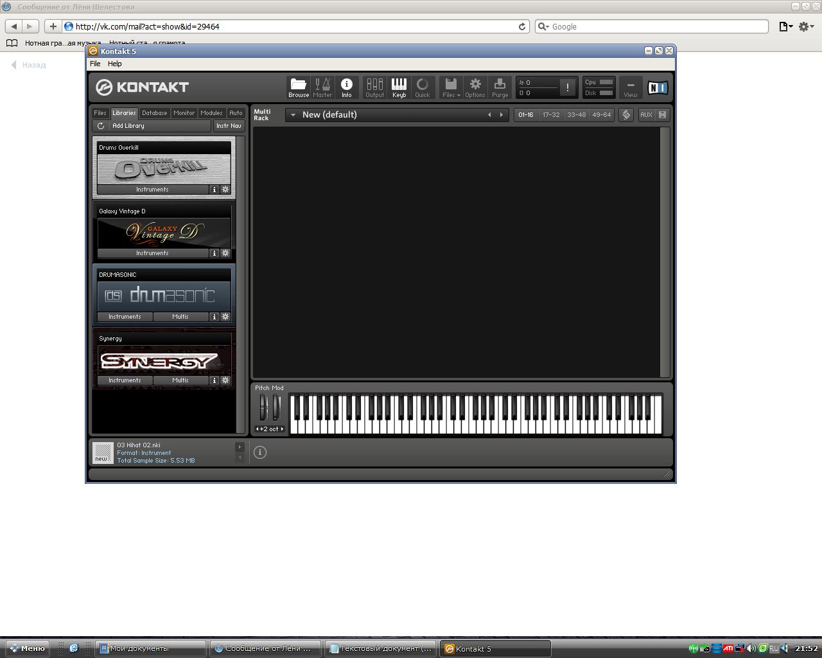Image resolution: width=822 pixels, height=658 pixels.
Task: Open Drums Overkill library settings gear
Action: (x=225, y=190)
